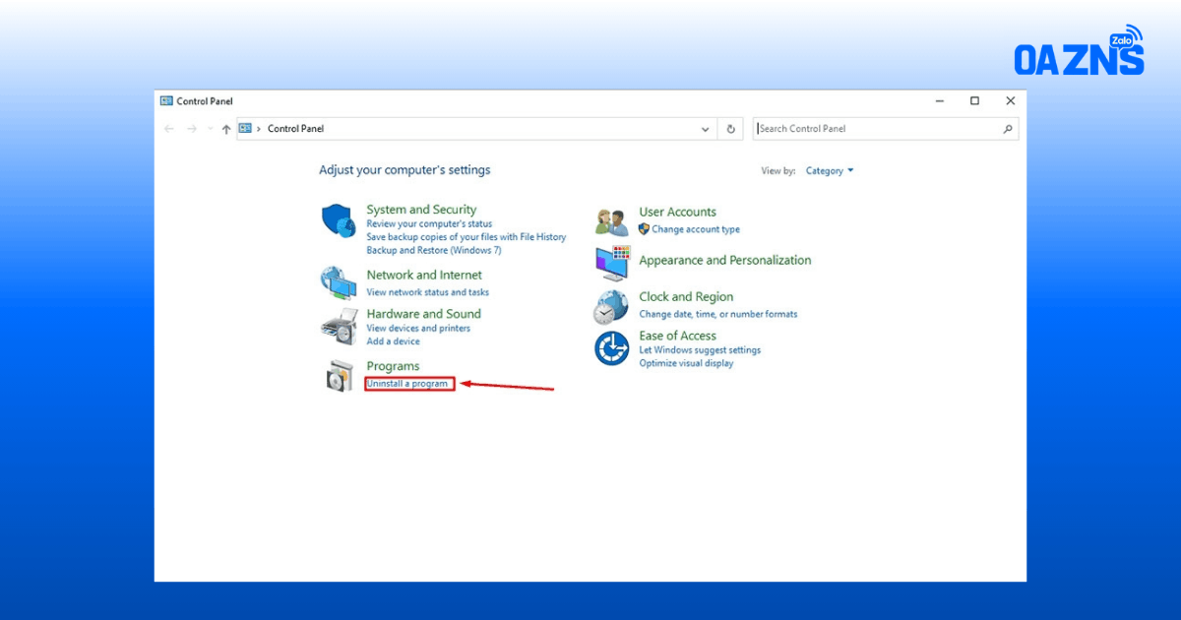The height and width of the screenshot is (620, 1181).
Task: Click the search magnifier icon
Action: 1007,129
